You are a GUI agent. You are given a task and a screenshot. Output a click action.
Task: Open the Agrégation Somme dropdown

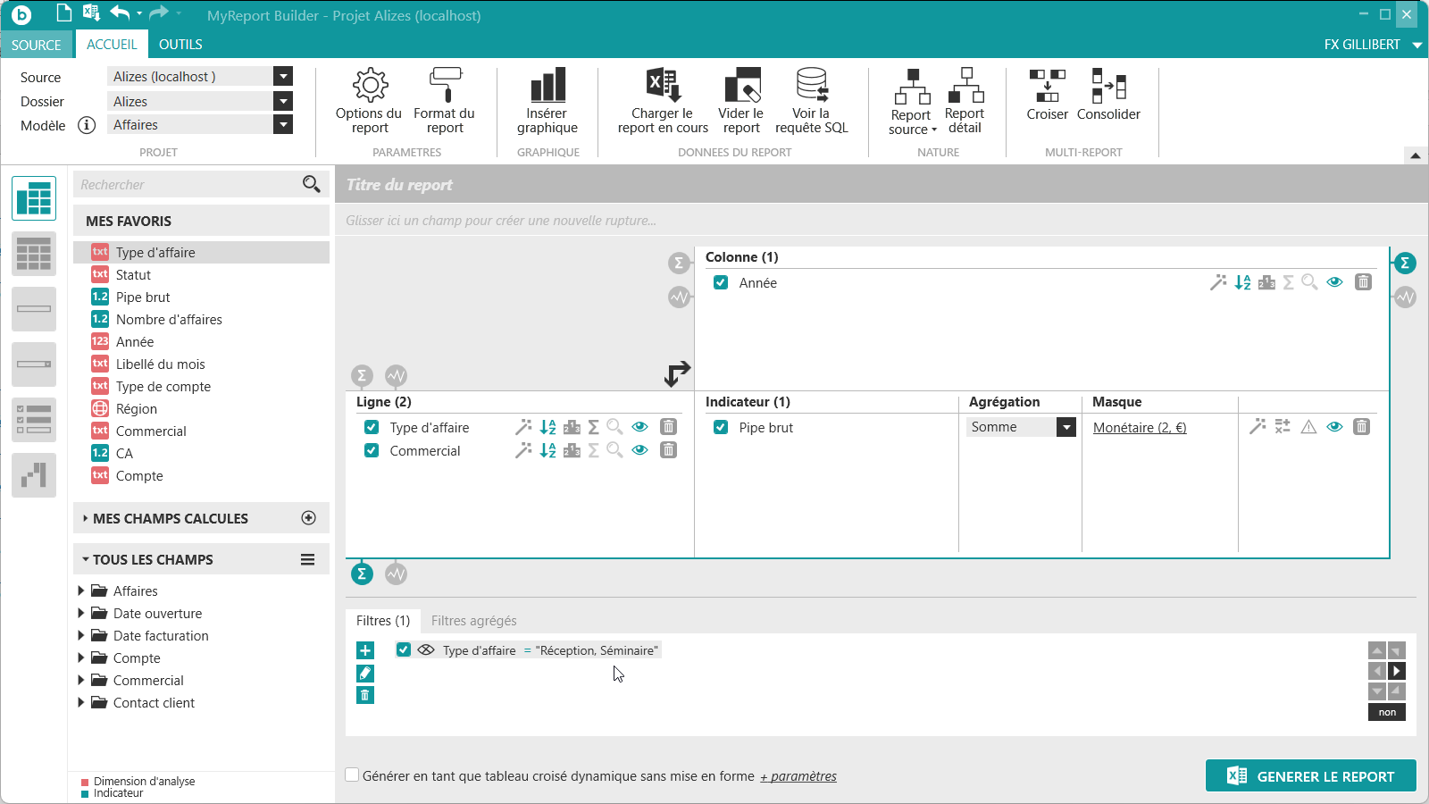pos(1066,428)
